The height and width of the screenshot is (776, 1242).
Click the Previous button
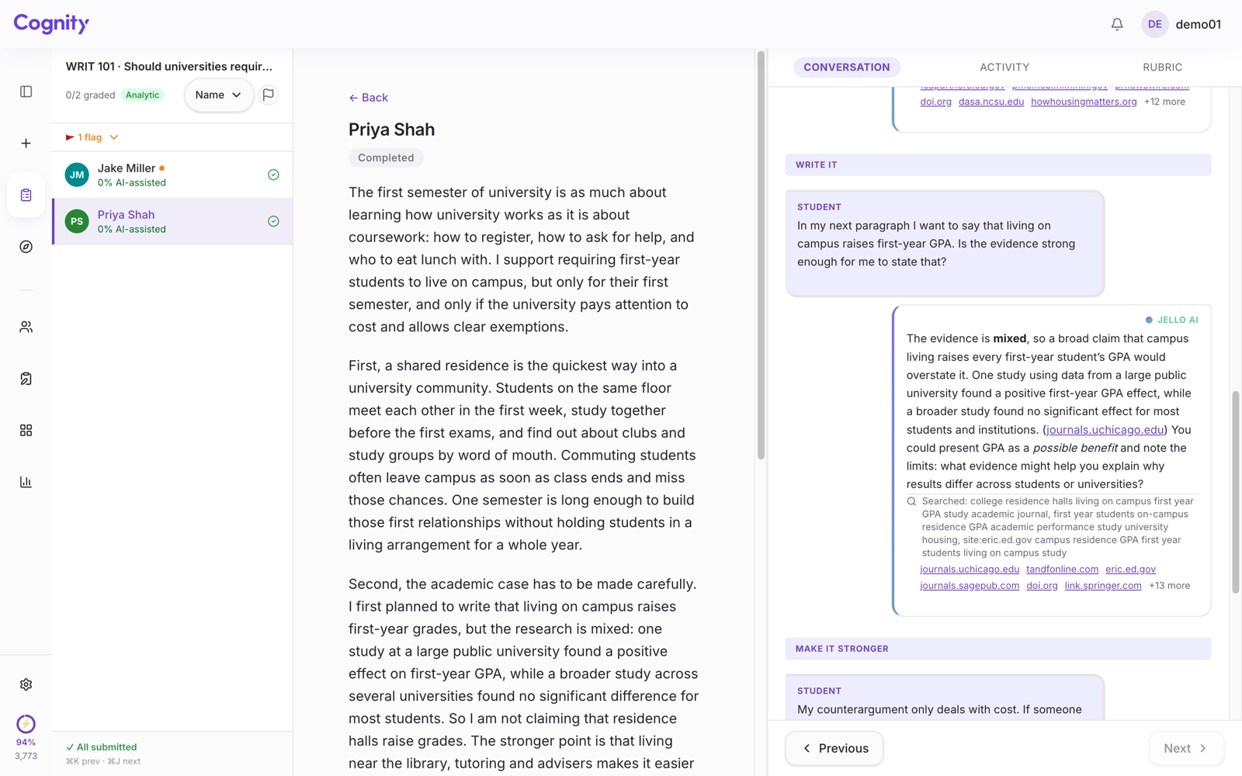pyautogui.click(x=834, y=748)
